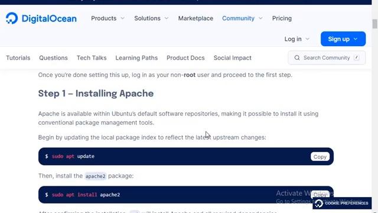Open the Pricing page

point(282,18)
